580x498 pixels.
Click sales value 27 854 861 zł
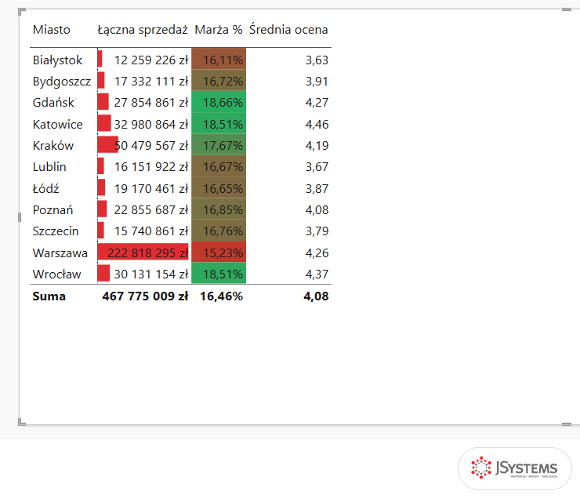point(151,103)
